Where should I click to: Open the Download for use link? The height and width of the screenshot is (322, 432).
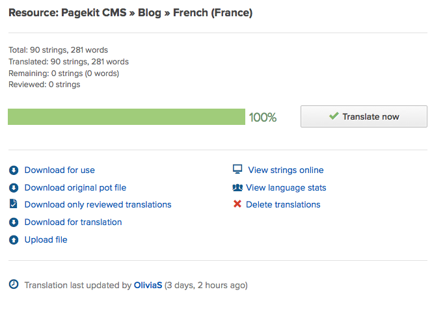[59, 170]
